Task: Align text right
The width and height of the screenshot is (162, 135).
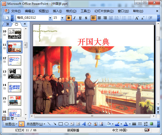Action: pos(105,18)
